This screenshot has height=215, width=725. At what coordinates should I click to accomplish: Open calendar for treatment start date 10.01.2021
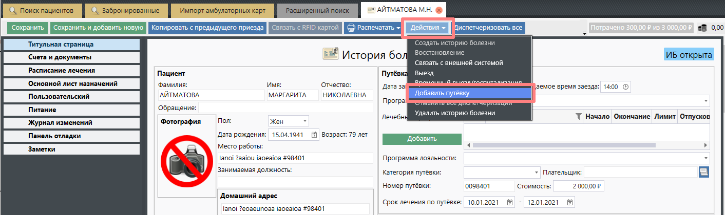tap(509, 202)
